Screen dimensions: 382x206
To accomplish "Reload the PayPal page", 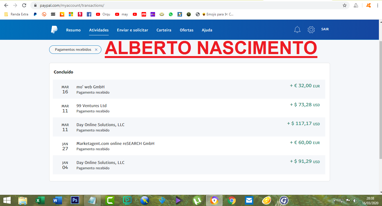I will [x=24, y=5].
